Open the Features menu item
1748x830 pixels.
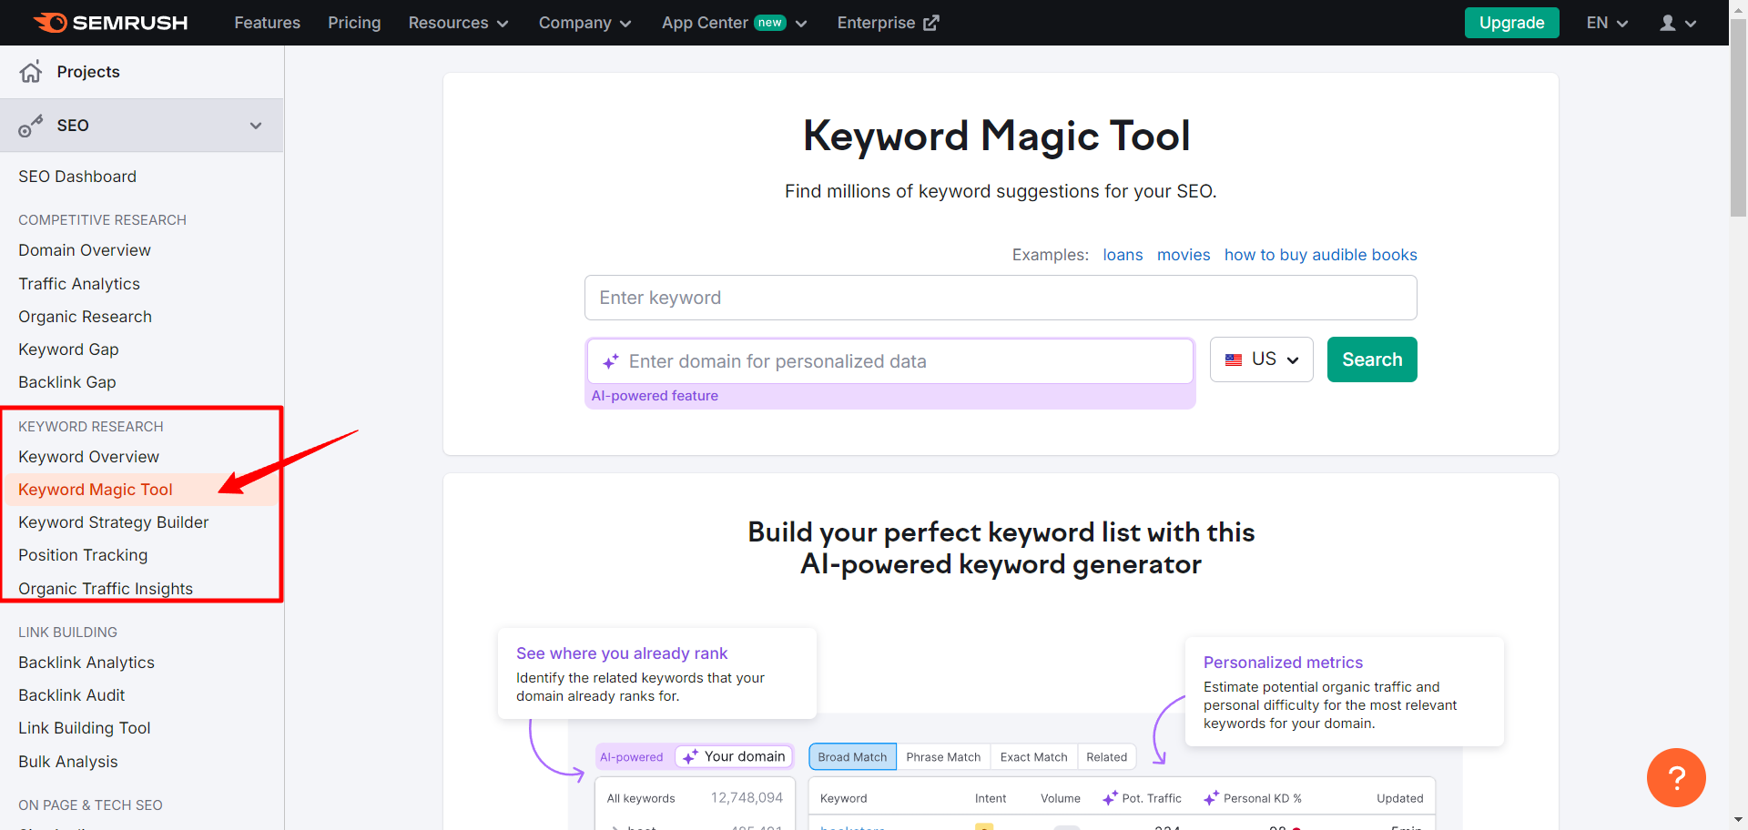coord(267,23)
